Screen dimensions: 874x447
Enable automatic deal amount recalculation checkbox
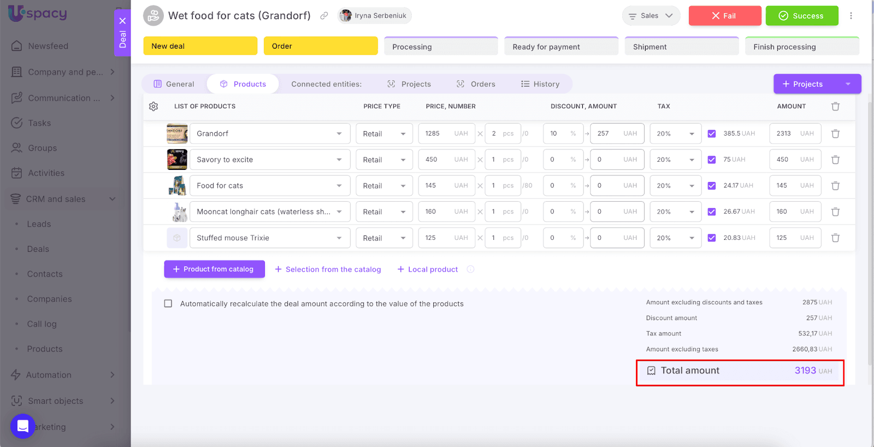(x=168, y=304)
